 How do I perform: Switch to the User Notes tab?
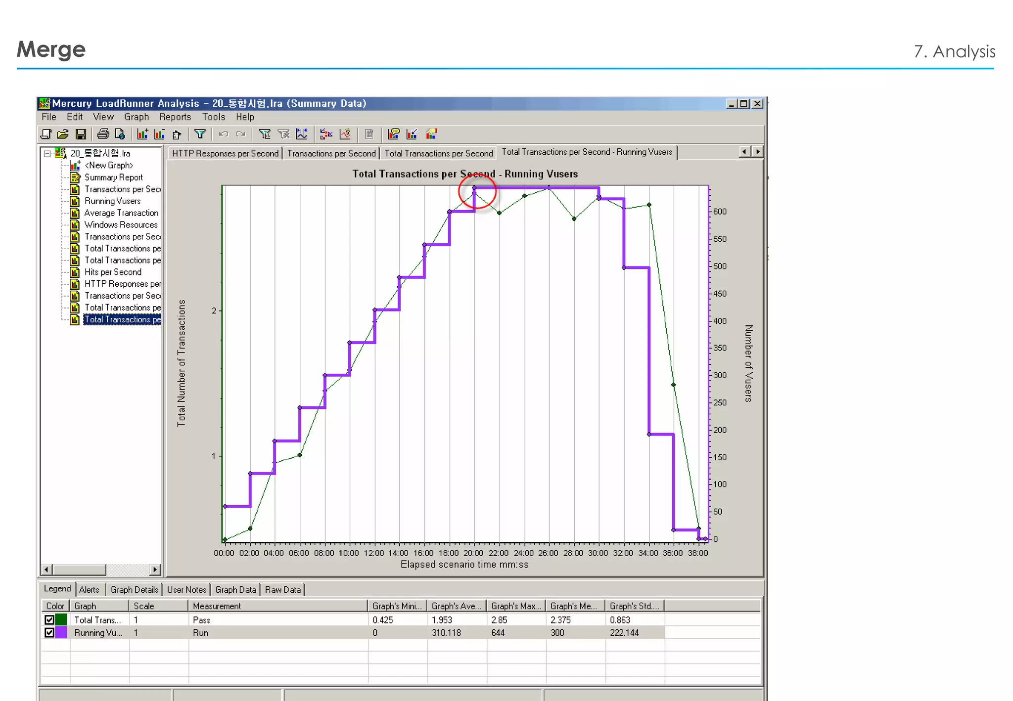click(x=186, y=590)
